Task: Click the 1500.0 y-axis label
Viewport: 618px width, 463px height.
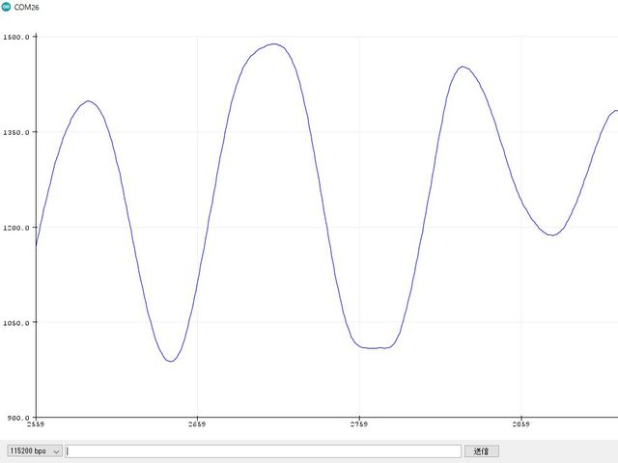Action: [x=16, y=37]
